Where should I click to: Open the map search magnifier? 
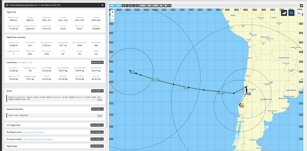tap(301, 6)
